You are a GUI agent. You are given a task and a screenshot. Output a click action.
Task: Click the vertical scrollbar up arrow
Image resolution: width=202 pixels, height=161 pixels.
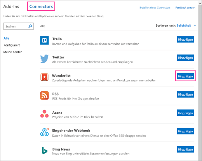pyautogui.click(x=200, y=3)
